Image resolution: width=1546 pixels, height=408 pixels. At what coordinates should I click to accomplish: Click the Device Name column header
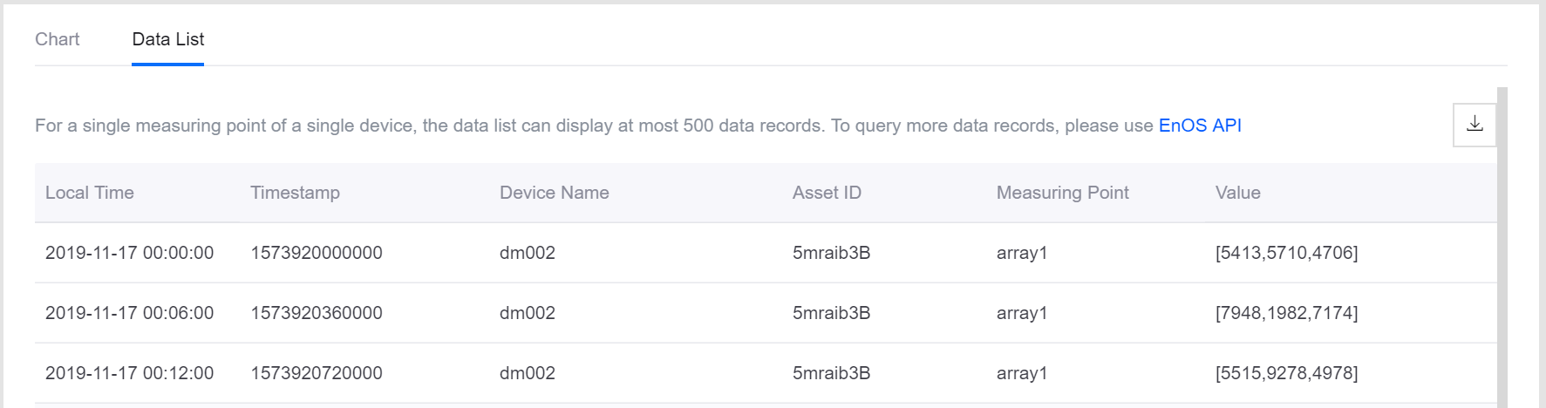click(x=554, y=193)
